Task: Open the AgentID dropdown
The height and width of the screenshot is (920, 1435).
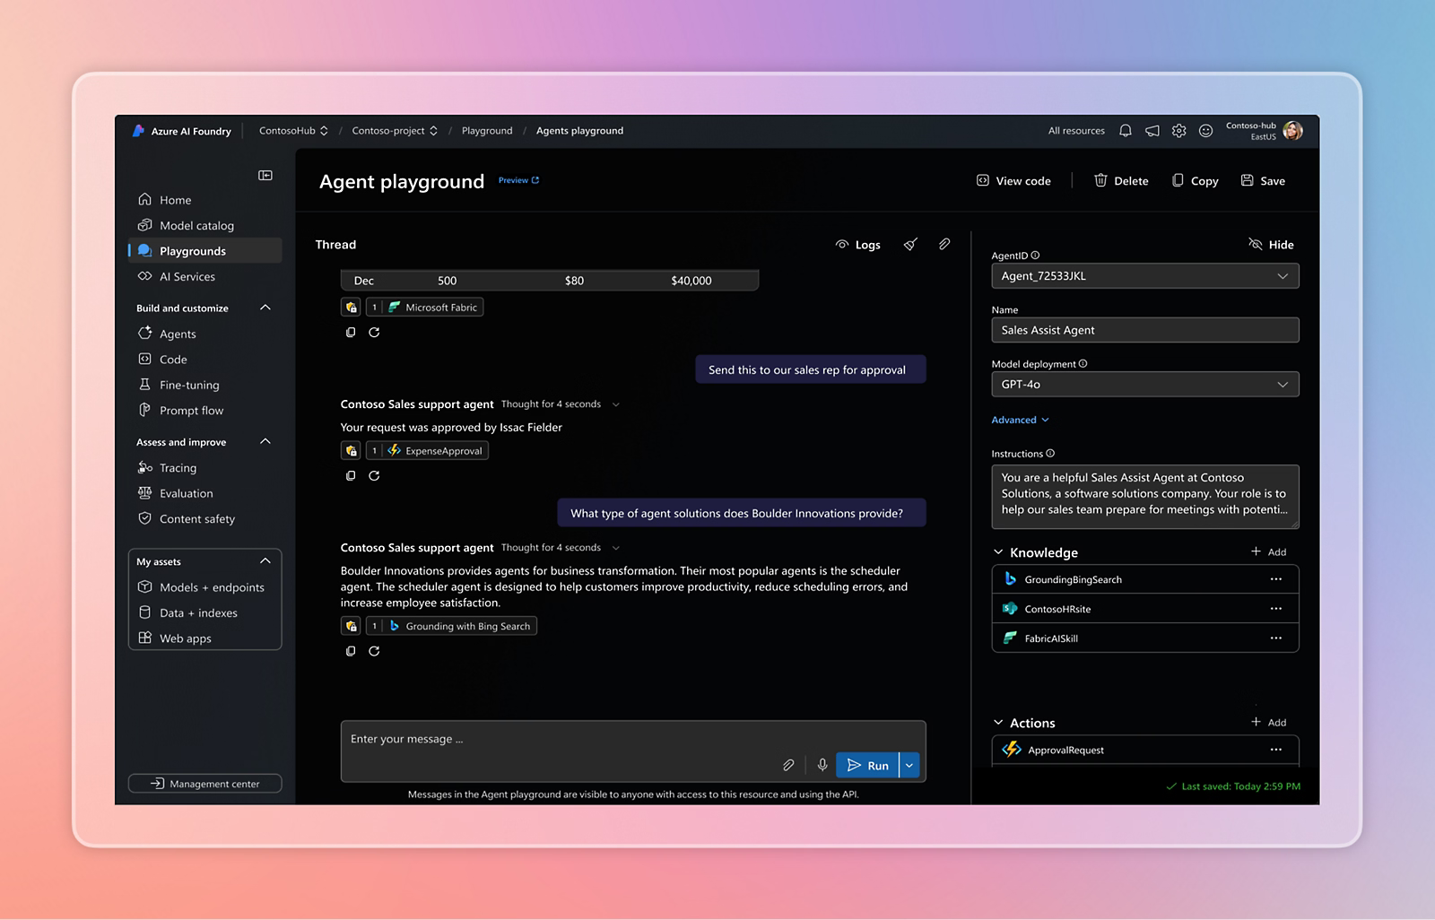Action: pos(1144,276)
